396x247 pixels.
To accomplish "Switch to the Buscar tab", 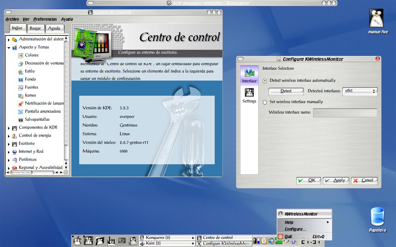I will click(x=35, y=28).
